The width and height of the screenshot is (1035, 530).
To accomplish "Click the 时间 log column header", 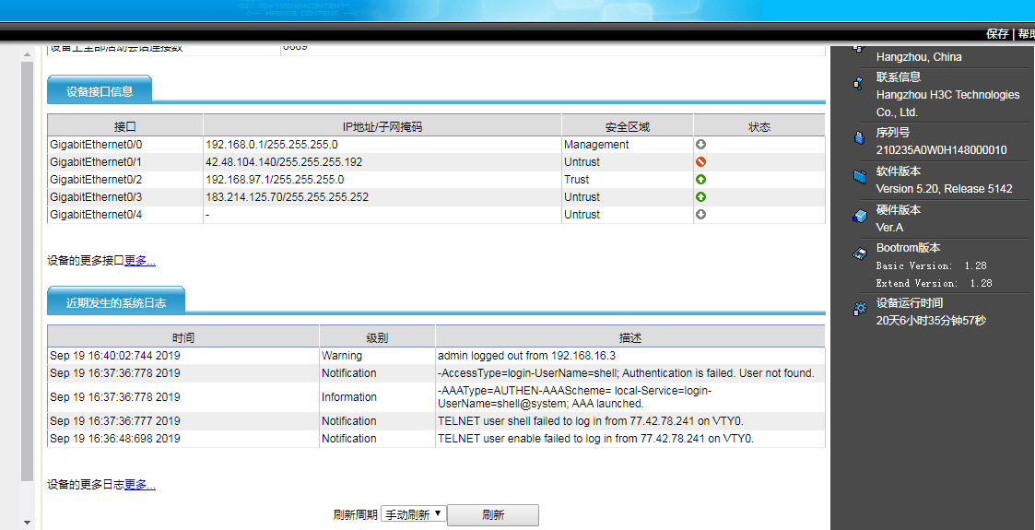I will pyautogui.click(x=183, y=338).
